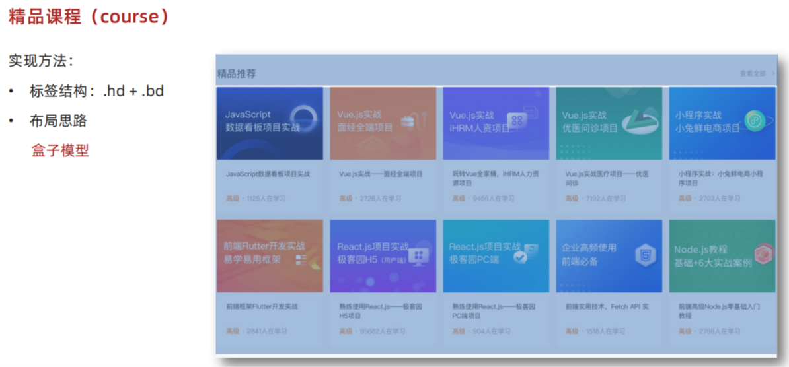Screen dimensions: 789x367
Task: Open the React.js项目实战 极客园PC端 banner
Action: (496, 256)
